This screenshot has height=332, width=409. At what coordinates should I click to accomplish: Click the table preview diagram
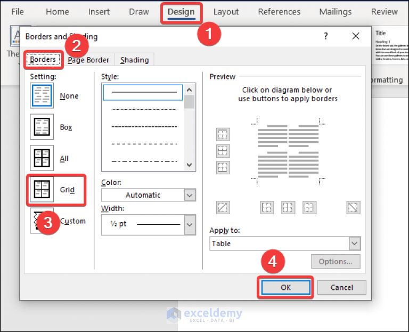(288, 151)
